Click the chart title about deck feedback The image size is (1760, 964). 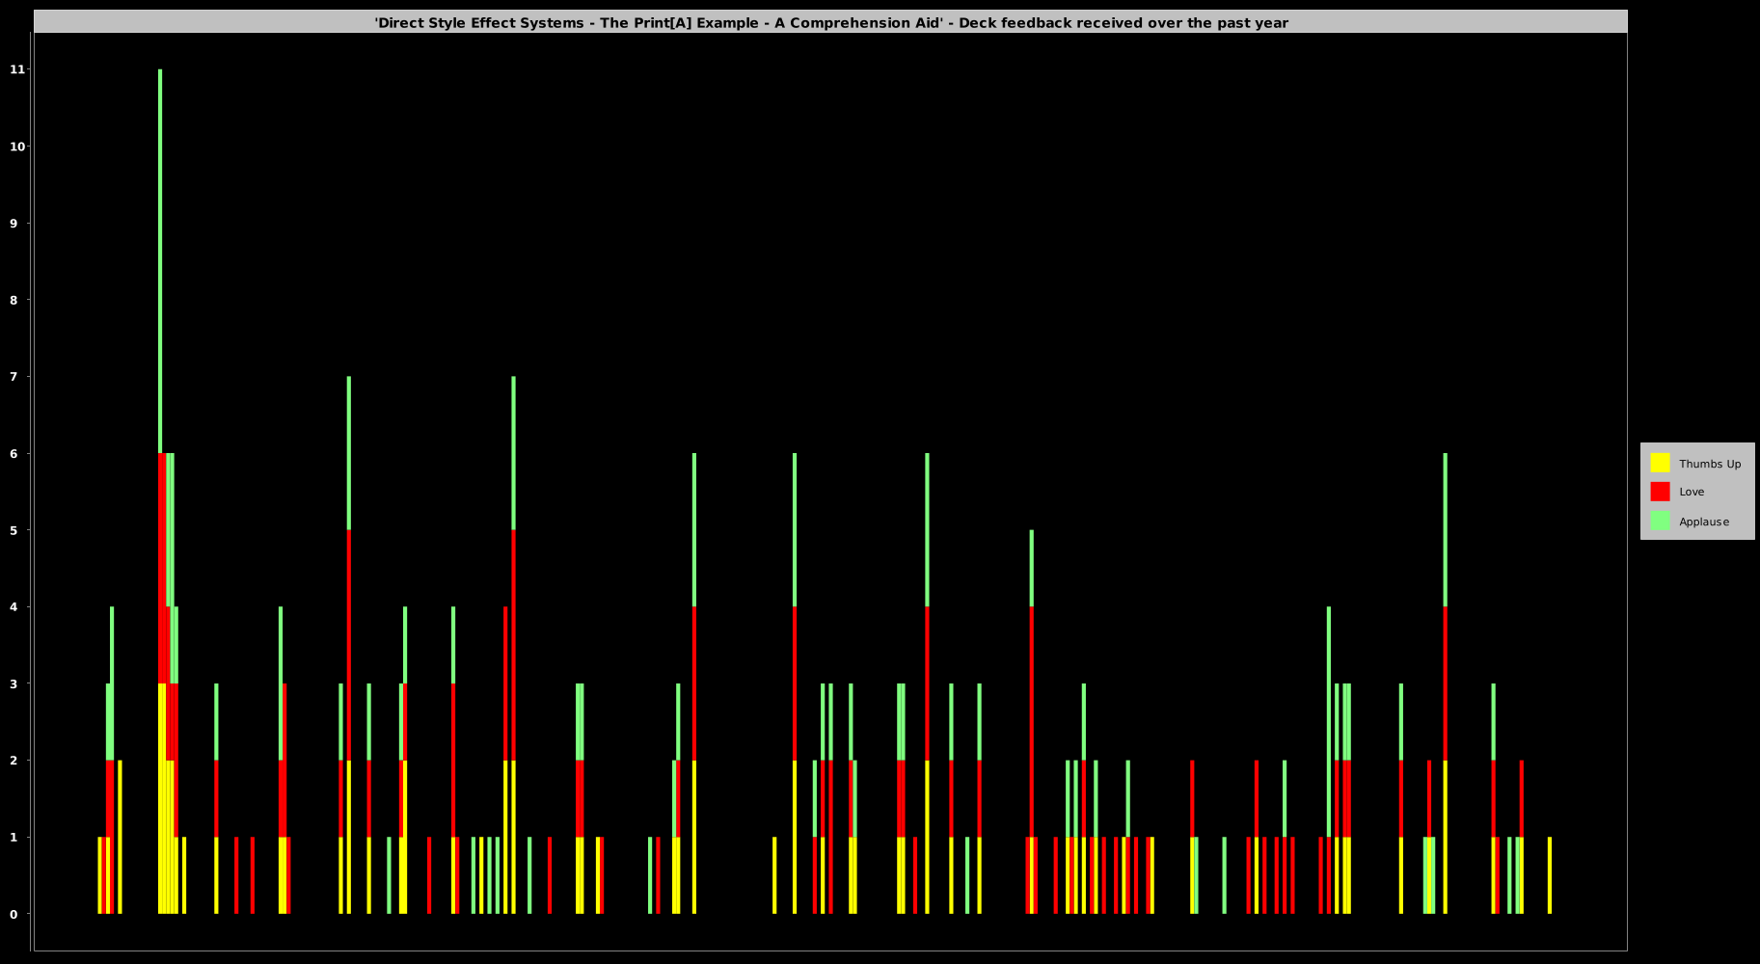click(x=831, y=22)
